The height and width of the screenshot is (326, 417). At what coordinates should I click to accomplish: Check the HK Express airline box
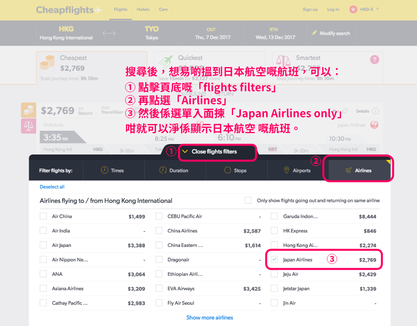(274, 230)
